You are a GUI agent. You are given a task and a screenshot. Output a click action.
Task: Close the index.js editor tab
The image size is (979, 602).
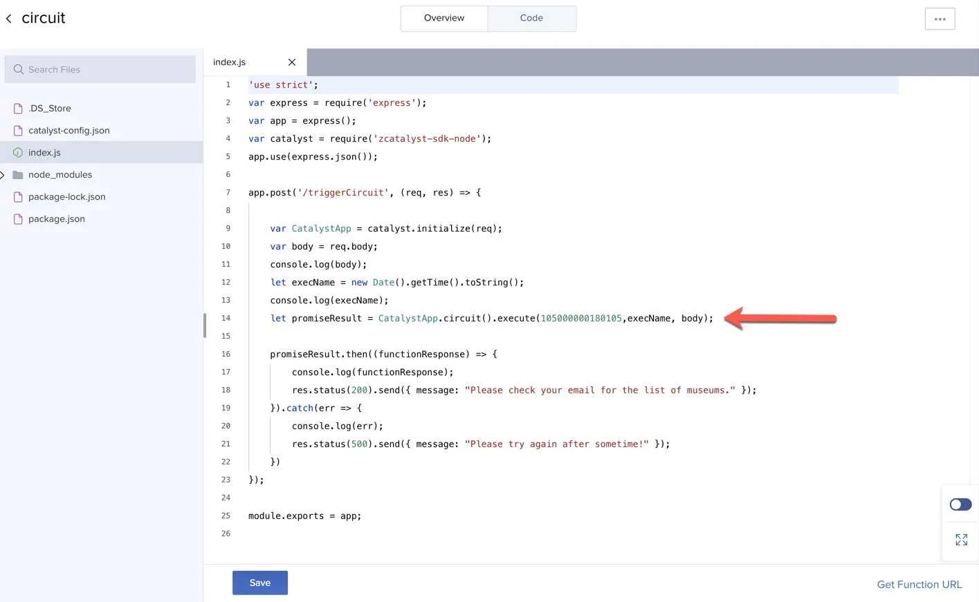(x=292, y=62)
